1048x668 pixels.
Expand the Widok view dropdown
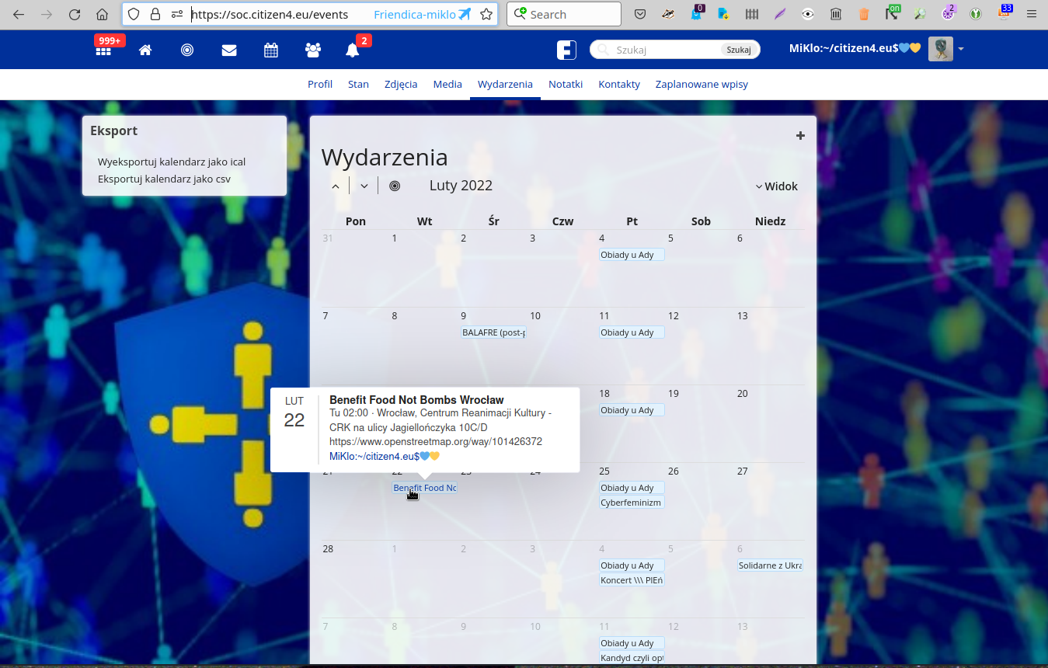[x=777, y=186]
